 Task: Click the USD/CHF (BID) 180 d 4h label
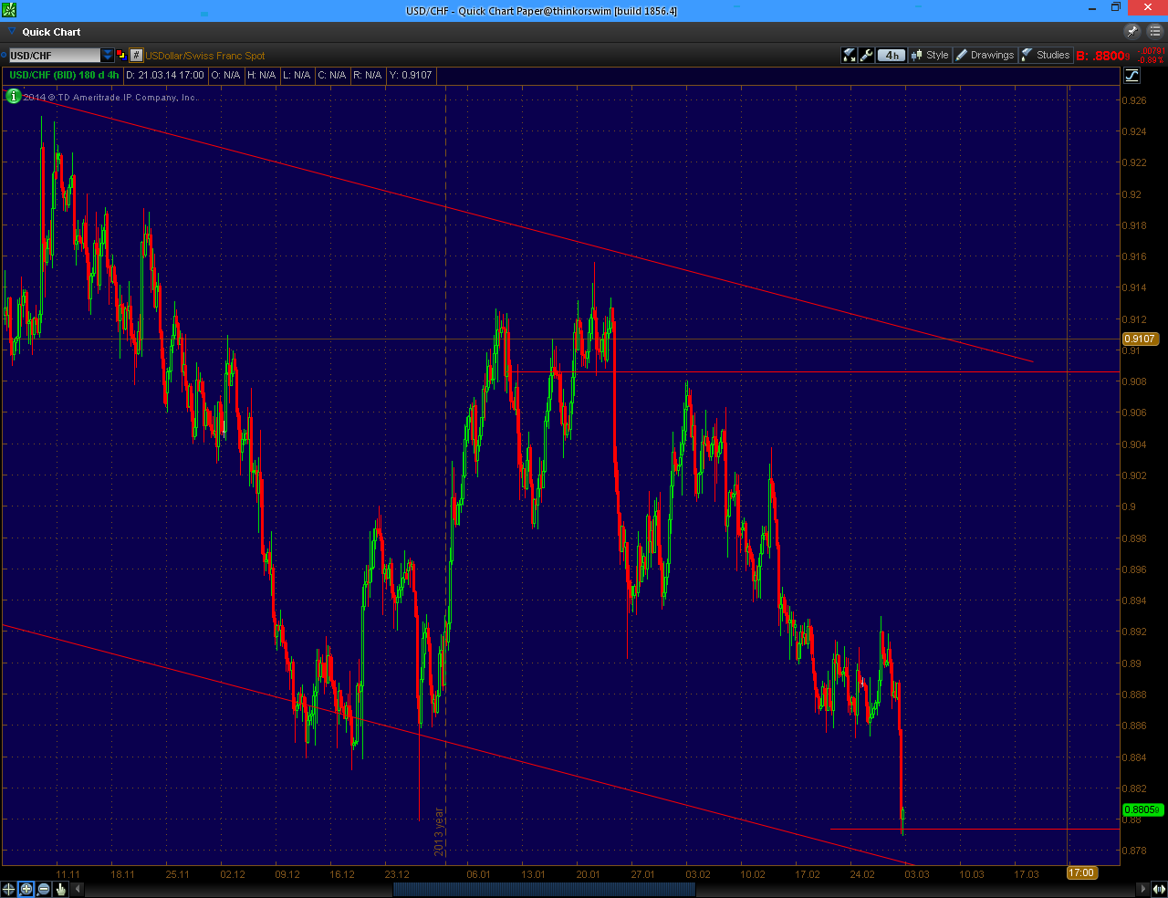tap(64, 75)
